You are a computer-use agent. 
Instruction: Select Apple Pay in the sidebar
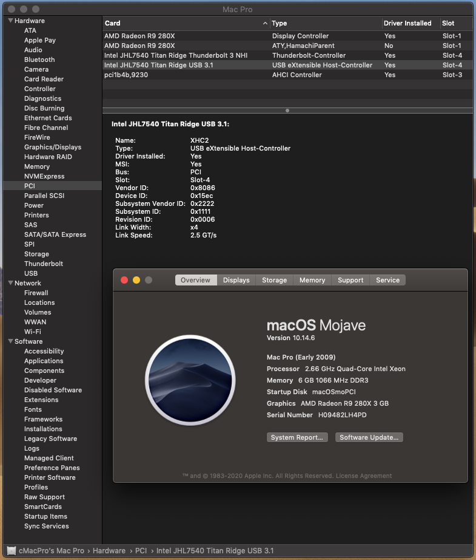click(40, 40)
